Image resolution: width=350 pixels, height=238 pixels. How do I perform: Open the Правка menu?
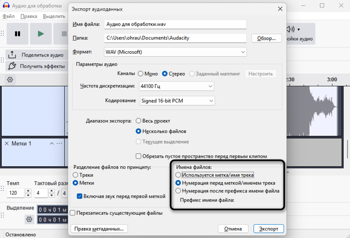(x=29, y=16)
